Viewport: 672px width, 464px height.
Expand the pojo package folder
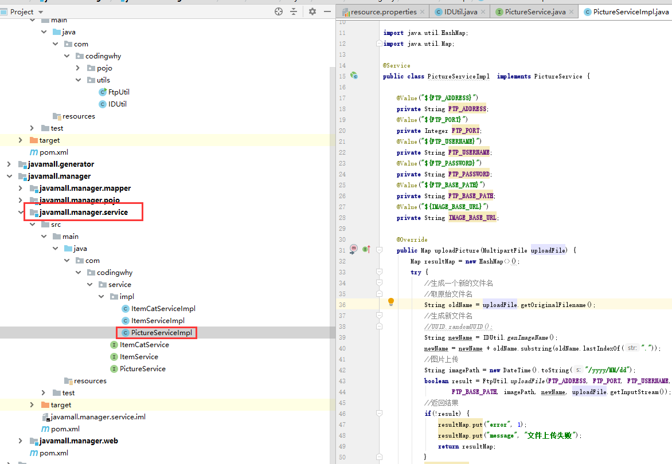pos(78,68)
